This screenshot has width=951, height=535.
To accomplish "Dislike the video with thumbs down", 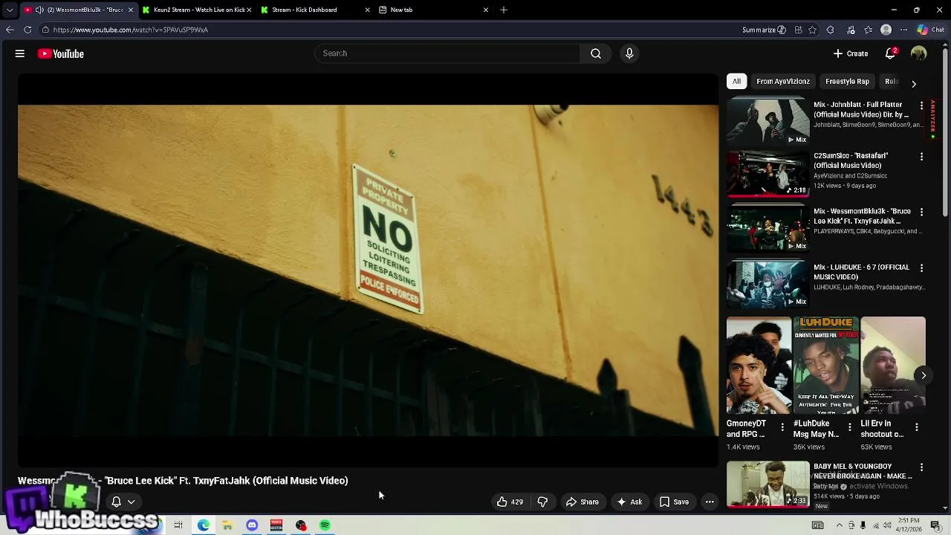I will tap(542, 502).
